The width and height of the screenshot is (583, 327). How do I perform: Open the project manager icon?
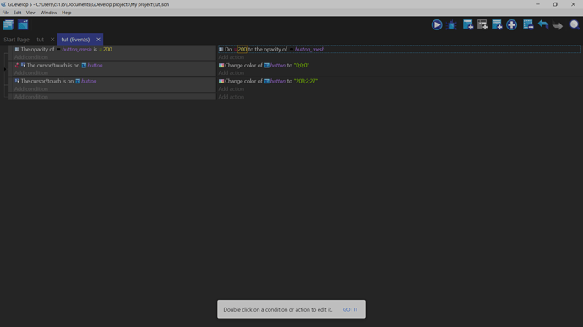click(x=8, y=24)
